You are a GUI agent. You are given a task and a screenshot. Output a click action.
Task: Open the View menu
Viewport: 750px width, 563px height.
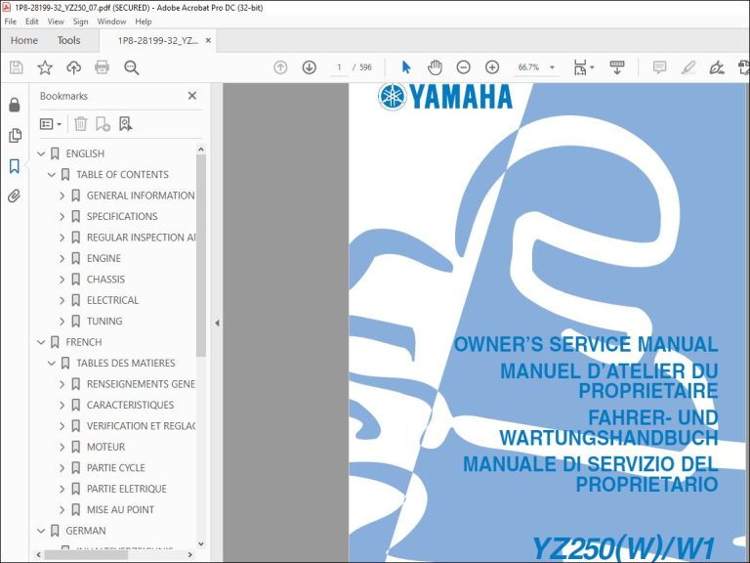56,22
